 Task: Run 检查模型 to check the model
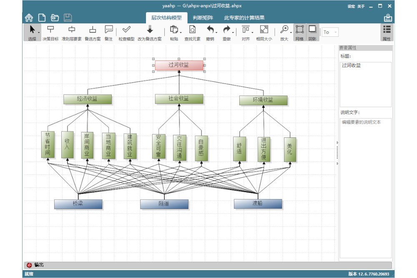pos(127,33)
